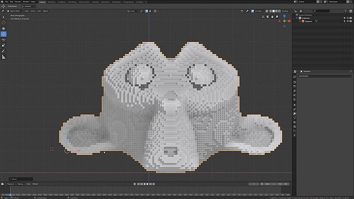Open the Add Modifier dropdown
The image size is (354, 199).
point(325,76)
